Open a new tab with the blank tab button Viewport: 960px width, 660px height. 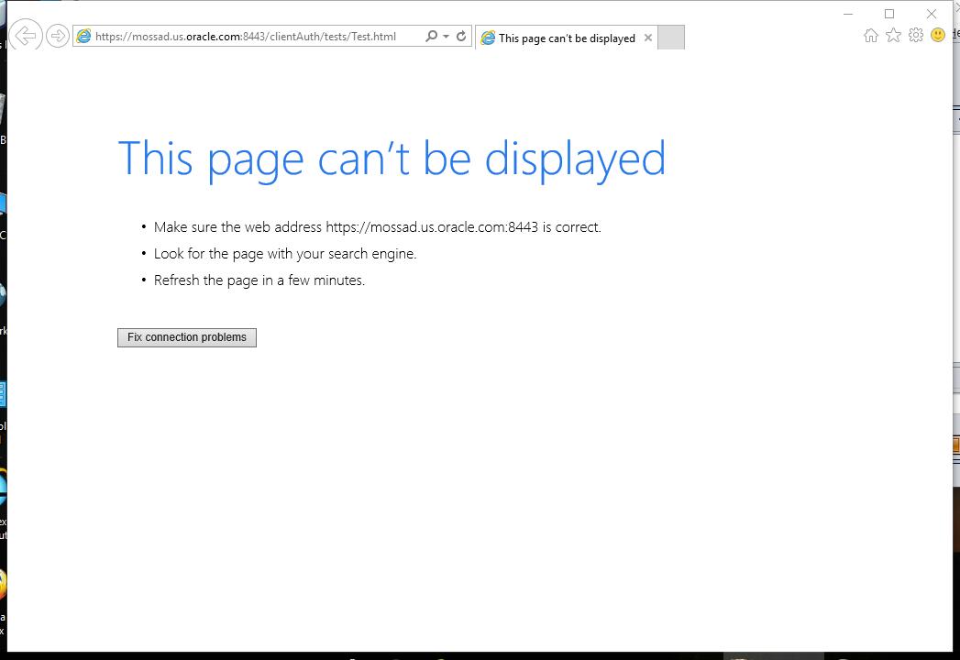pos(671,38)
